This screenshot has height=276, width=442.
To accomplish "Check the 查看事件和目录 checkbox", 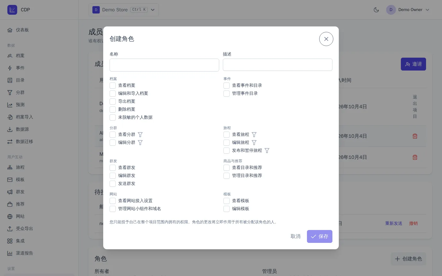I will 227,86.
